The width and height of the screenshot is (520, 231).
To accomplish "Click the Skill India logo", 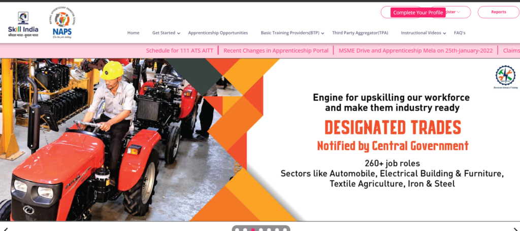I will point(23,24).
